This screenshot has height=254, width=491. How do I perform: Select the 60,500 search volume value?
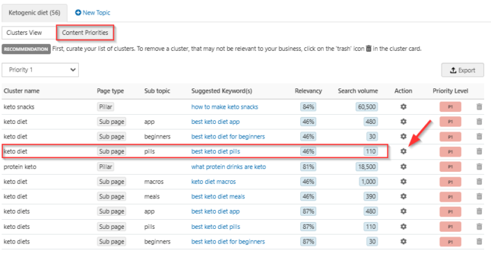pyautogui.click(x=367, y=106)
